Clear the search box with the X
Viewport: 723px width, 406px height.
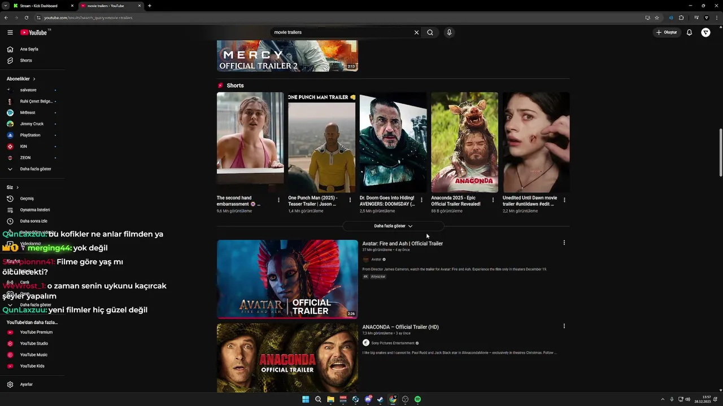coord(416,32)
